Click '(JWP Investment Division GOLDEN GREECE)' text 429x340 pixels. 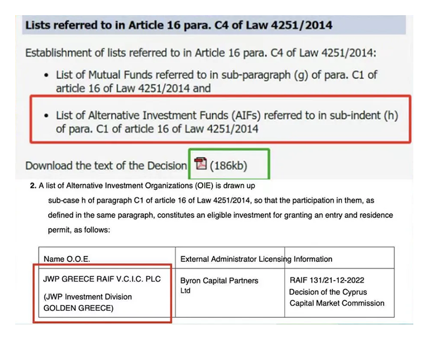point(88,302)
